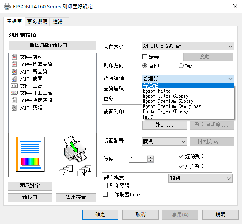
Task: Select the 文件-灰階 preset text
Action: pyautogui.click(x=31, y=108)
